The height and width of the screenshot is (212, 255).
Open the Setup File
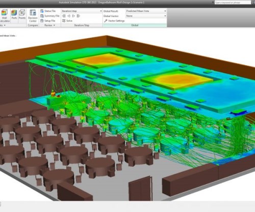[48, 21]
